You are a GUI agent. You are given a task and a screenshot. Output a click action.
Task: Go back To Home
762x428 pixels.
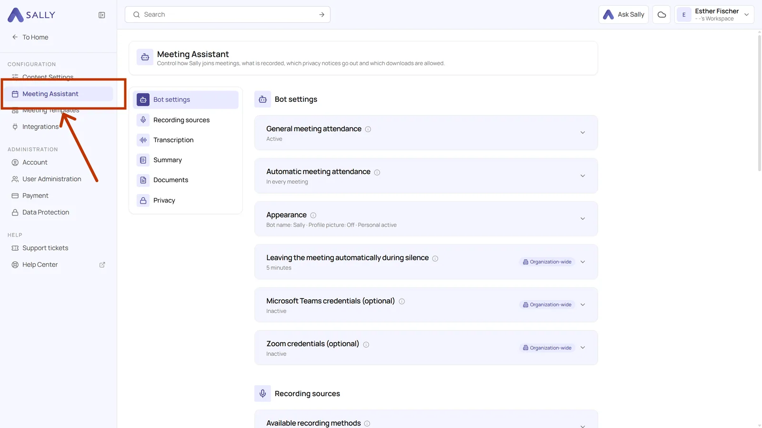(30, 37)
